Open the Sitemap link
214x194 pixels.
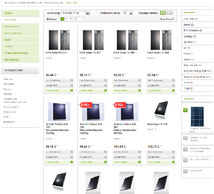8,94
